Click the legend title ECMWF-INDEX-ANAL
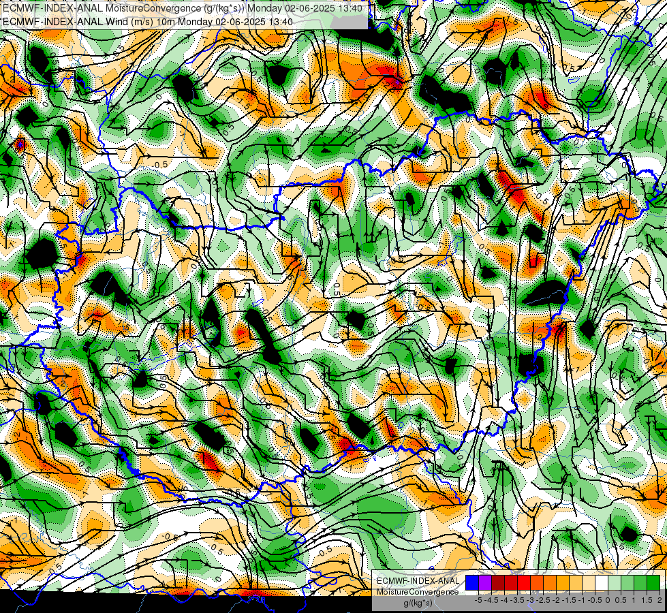 [x=418, y=581]
